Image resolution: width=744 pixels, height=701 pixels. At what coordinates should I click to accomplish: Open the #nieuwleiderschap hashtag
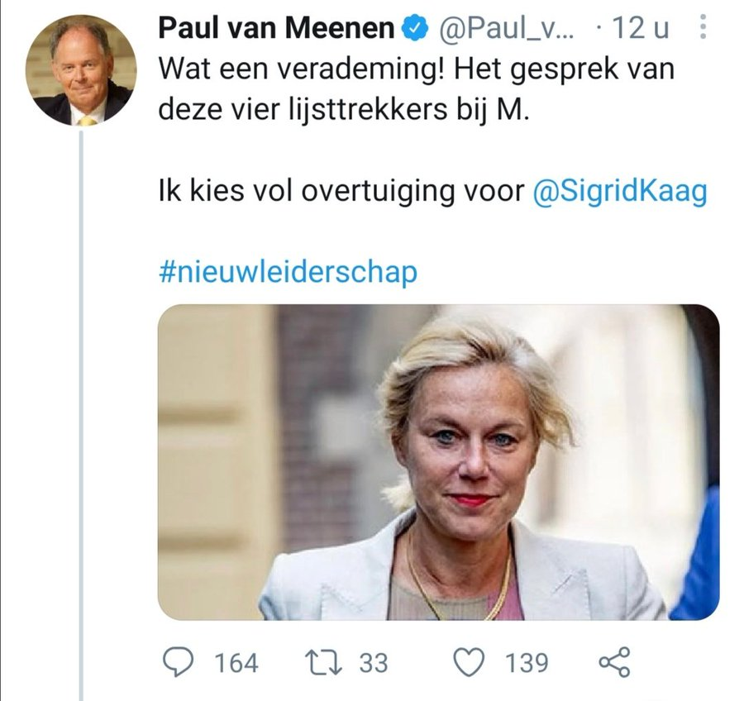click(x=287, y=272)
